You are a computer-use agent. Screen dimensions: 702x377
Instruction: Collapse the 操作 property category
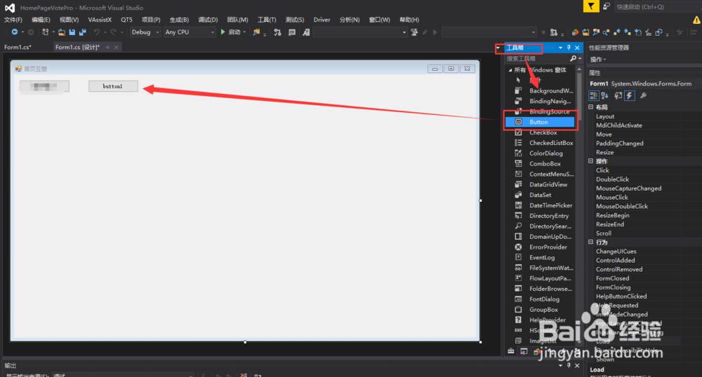click(590, 160)
